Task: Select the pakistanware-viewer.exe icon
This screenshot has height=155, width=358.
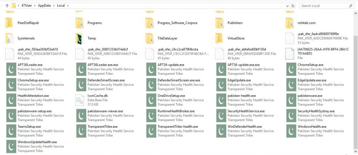Action: click(82, 116)
